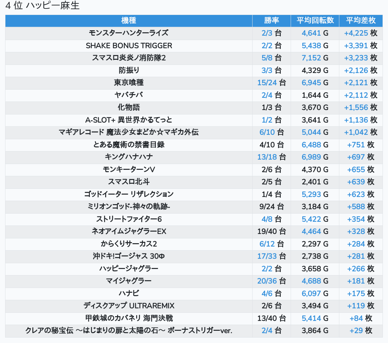Click the 4 位 ハッピー麻生 heading

click(42, 5)
